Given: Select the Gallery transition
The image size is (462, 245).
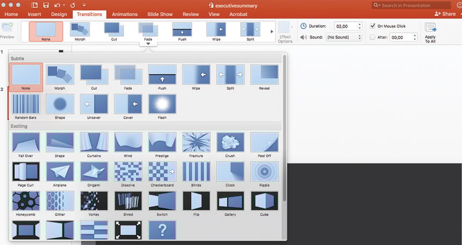Looking at the screenshot, I should tap(230, 204).
